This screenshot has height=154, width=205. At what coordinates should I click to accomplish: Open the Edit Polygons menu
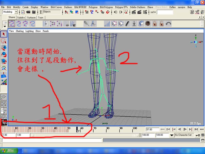pyautogui.click(x=106, y=7)
